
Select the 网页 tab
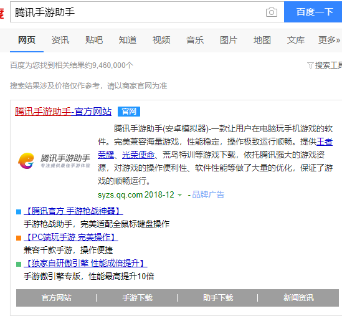pyautogui.click(x=27, y=40)
